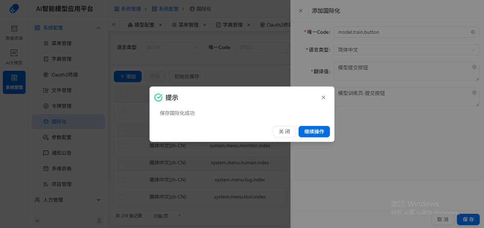Screen dimensions: 484x228
Task: Open 项目管理 in the sidebar
Action: coord(68,184)
